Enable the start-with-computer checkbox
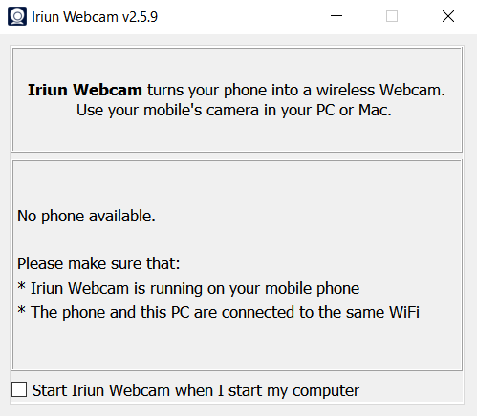This screenshot has width=477, height=416. [19, 389]
